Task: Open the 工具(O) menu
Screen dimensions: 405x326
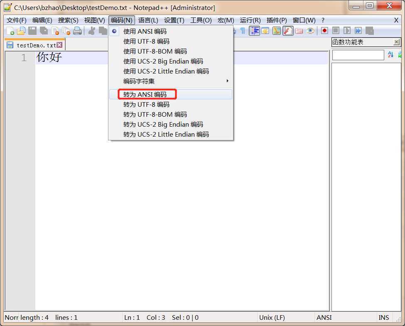Action: (x=201, y=20)
